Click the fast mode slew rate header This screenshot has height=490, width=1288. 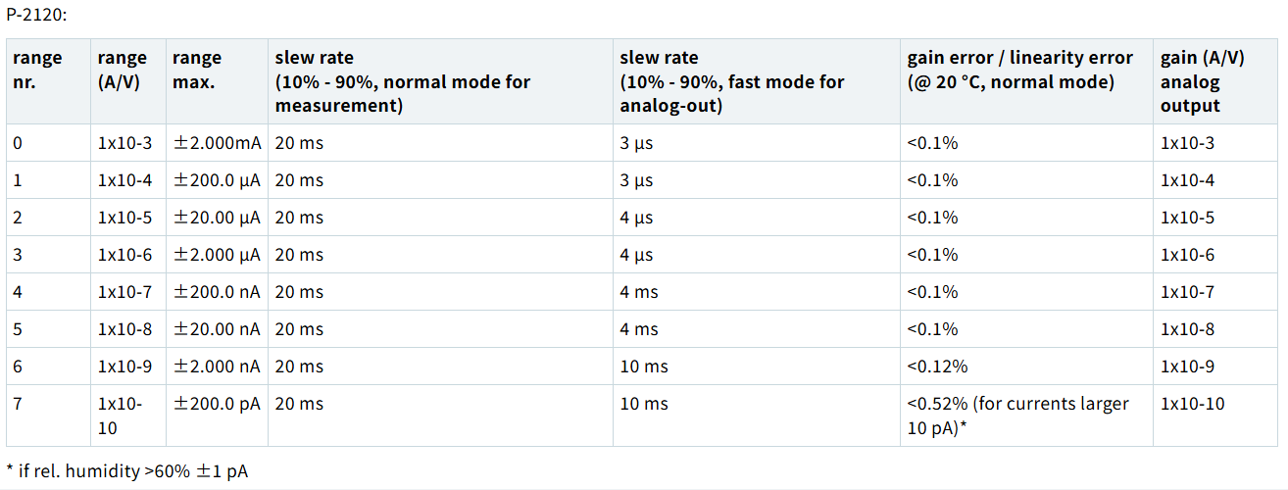pos(731,81)
